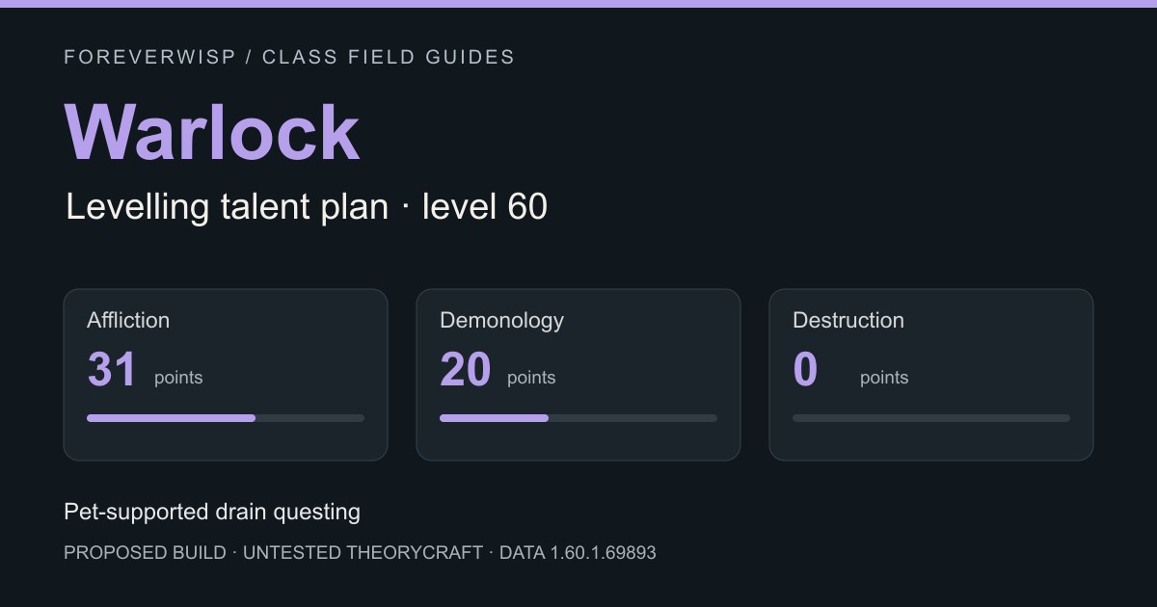Click the UNTESTED THEORYCRAFT footer label

coord(363,553)
